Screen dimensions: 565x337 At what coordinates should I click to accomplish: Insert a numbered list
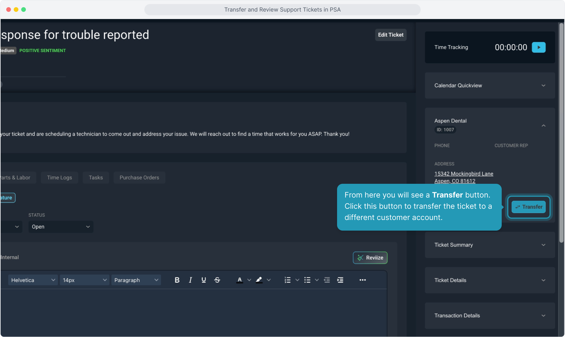(x=287, y=280)
